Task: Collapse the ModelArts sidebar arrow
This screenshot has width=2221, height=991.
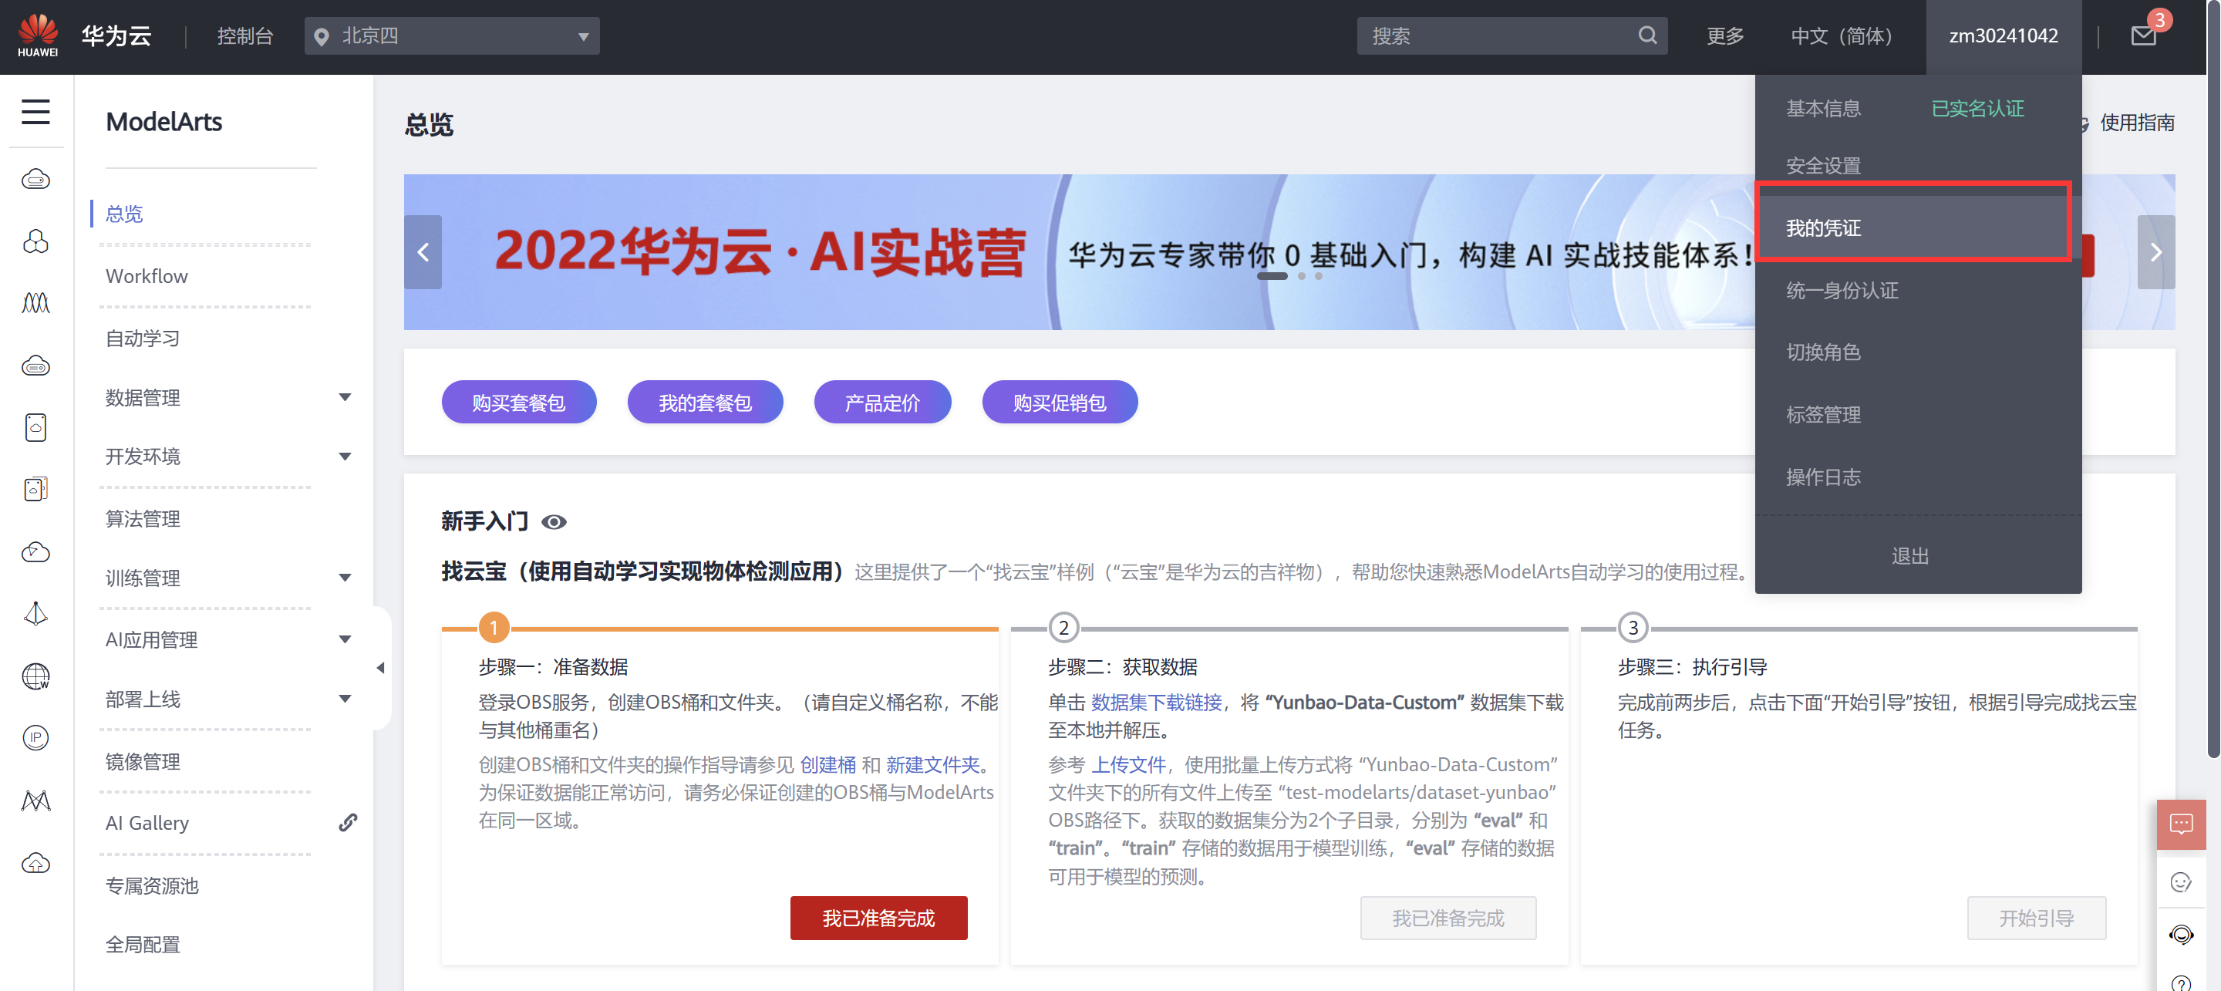Action: coord(380,668)
